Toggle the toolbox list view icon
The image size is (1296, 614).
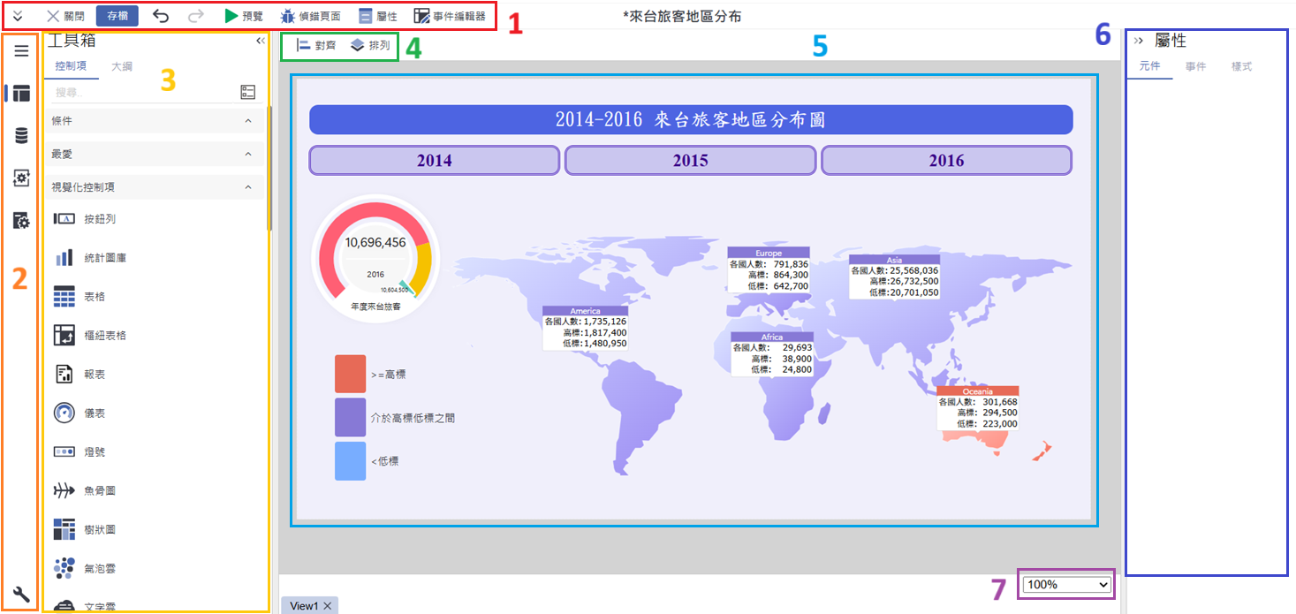248,92
